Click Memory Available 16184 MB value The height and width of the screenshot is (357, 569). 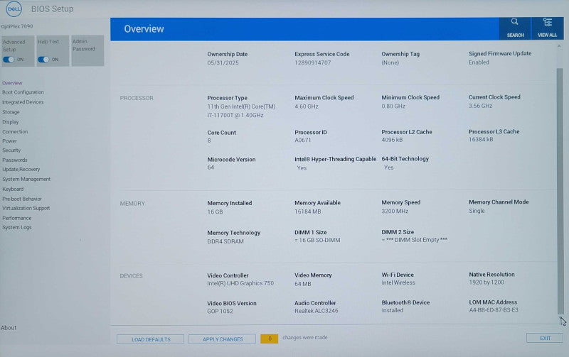(307, 212)
